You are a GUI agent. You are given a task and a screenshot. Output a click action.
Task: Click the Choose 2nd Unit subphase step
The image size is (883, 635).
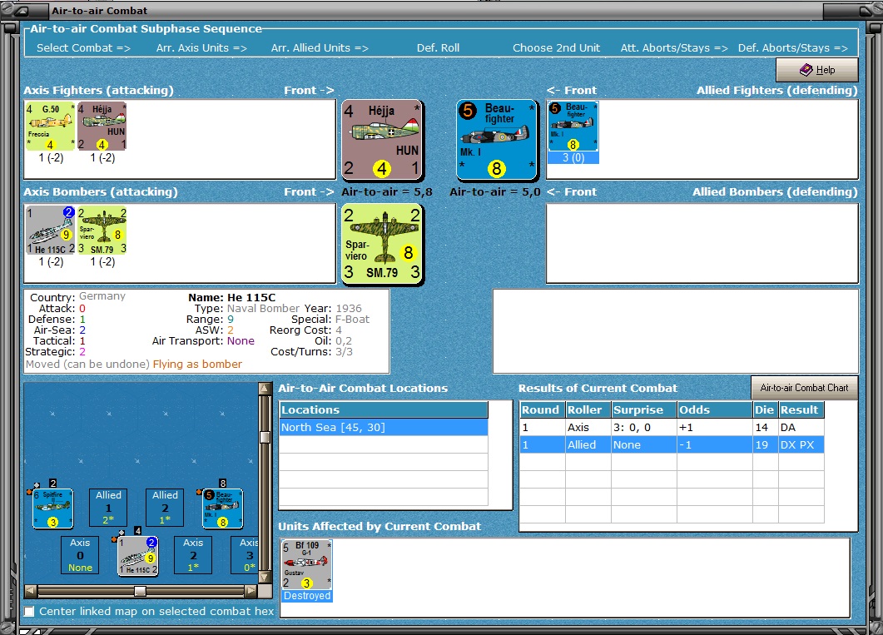point(557,47)
